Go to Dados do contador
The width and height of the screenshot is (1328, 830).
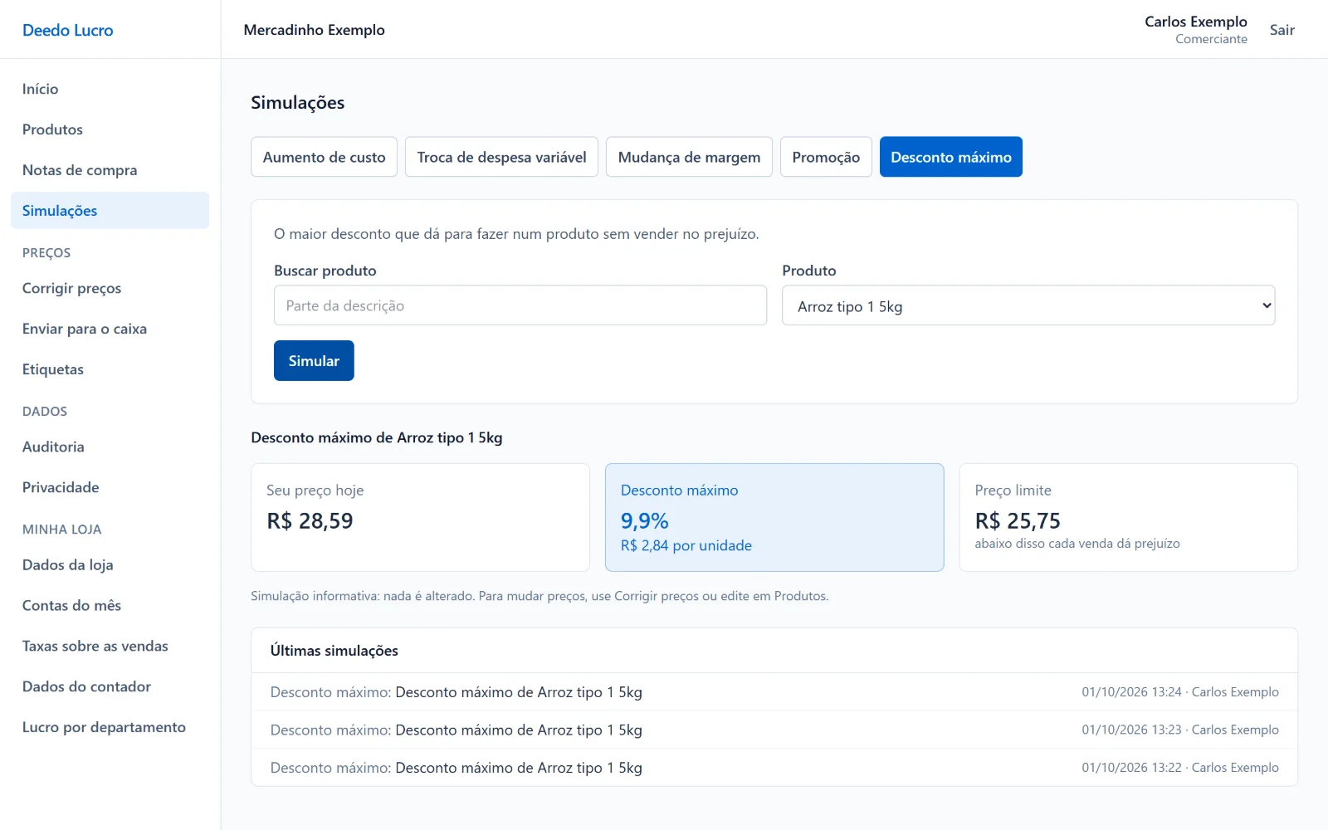coord(110,686)
